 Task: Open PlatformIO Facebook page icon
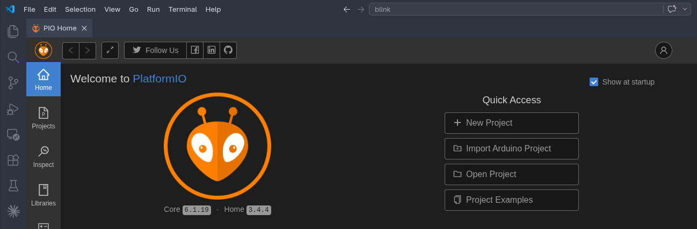coord(195,50)
